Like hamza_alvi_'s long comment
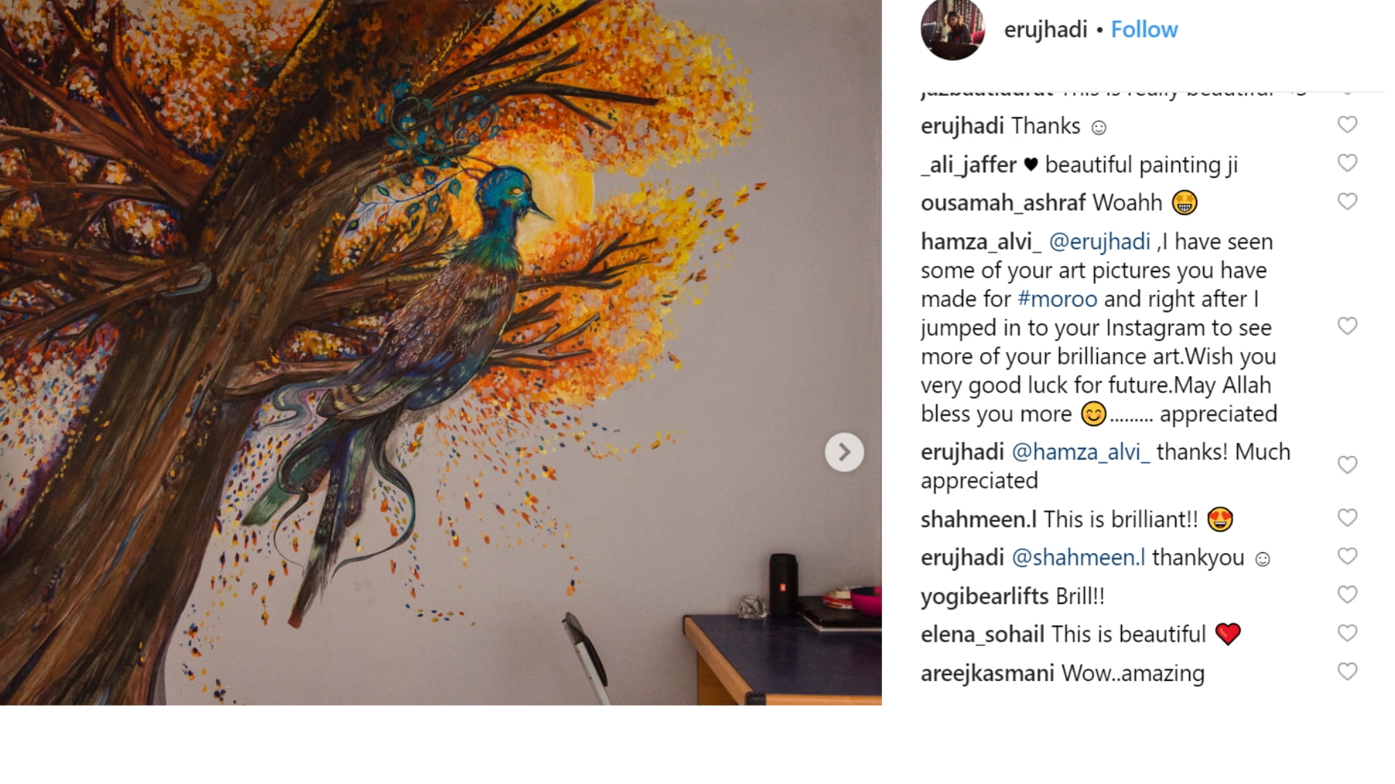Image resolution: width=1395 pixels, height=784 pixels. pos(1347,326)
